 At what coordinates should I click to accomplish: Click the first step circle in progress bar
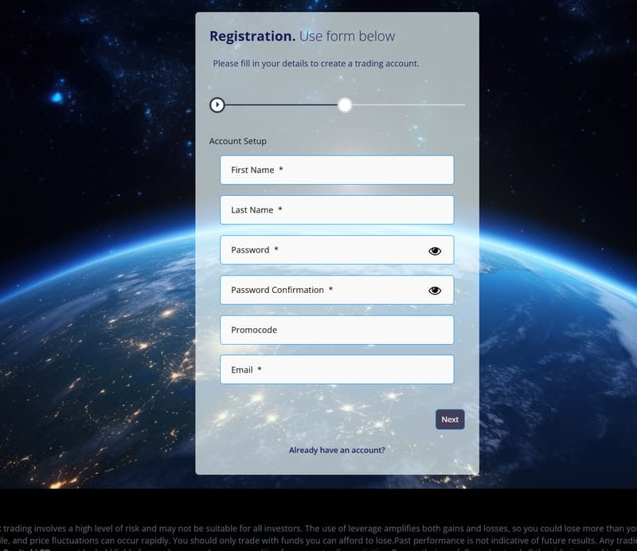tap(217, 105)
